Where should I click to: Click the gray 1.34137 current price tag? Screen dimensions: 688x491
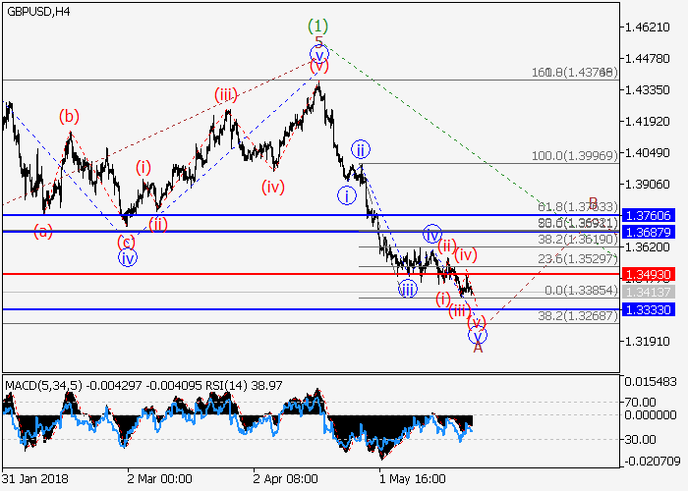tap(649, 292)
